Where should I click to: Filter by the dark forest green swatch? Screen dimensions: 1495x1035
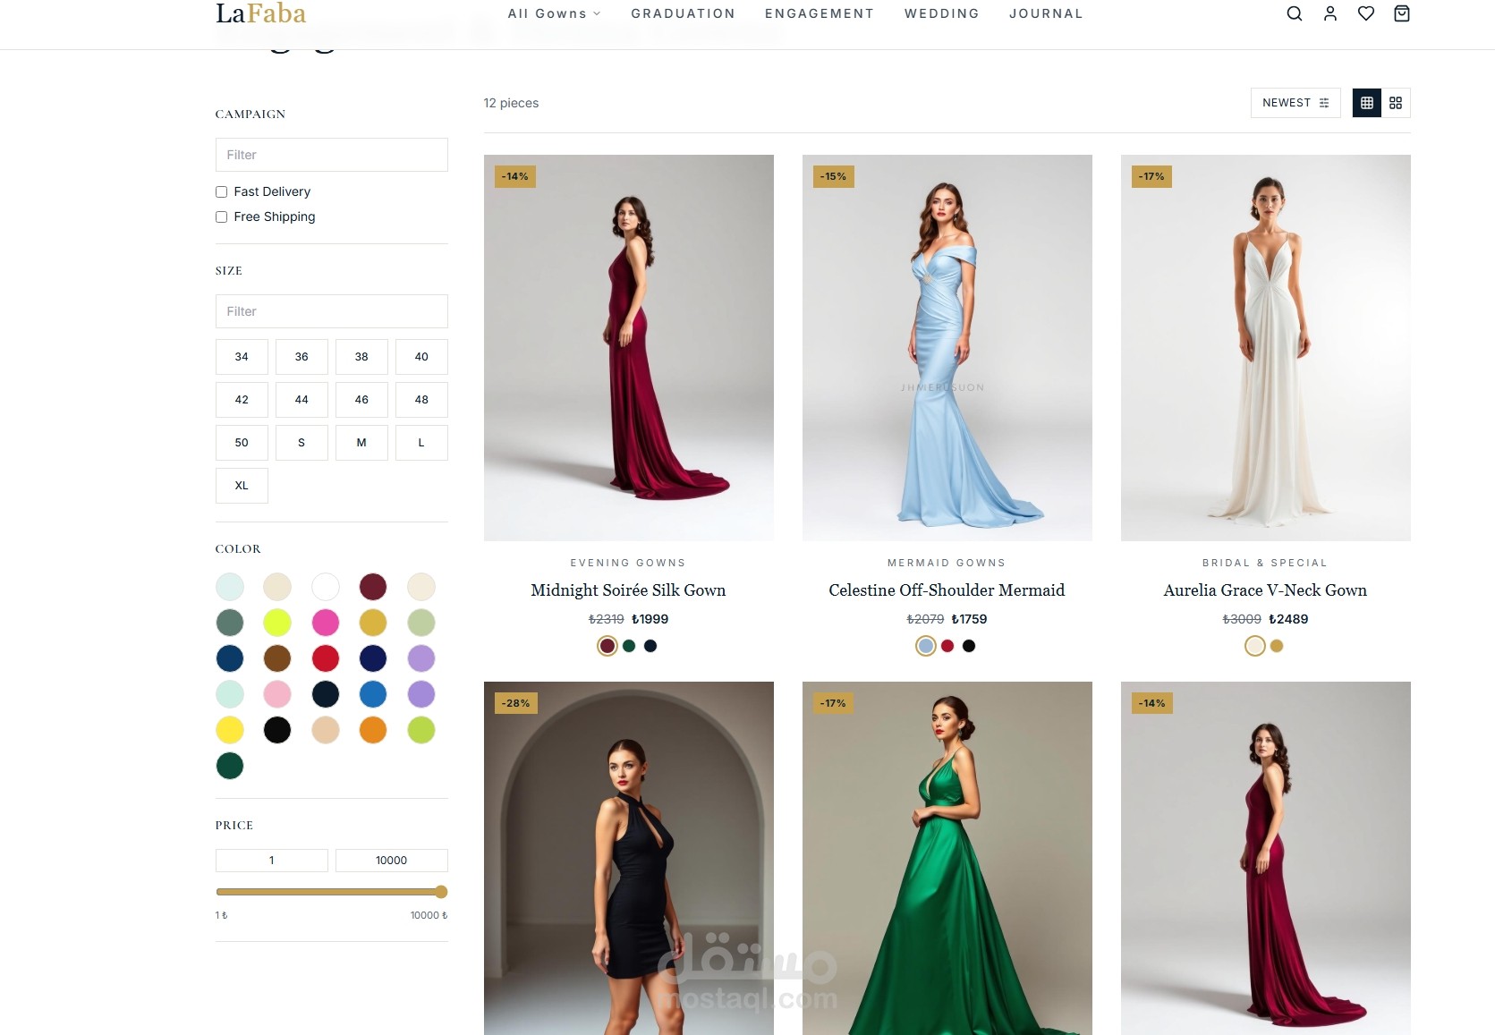(x=230, y=766)
